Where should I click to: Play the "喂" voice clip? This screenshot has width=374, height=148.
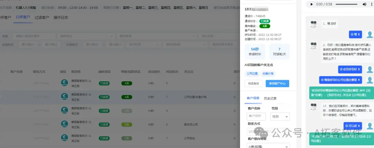pos(352,35)
